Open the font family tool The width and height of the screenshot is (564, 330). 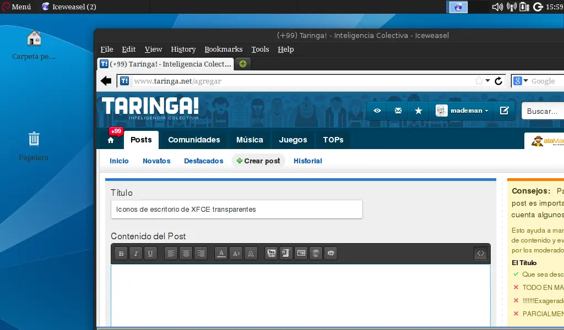[251, 254]
